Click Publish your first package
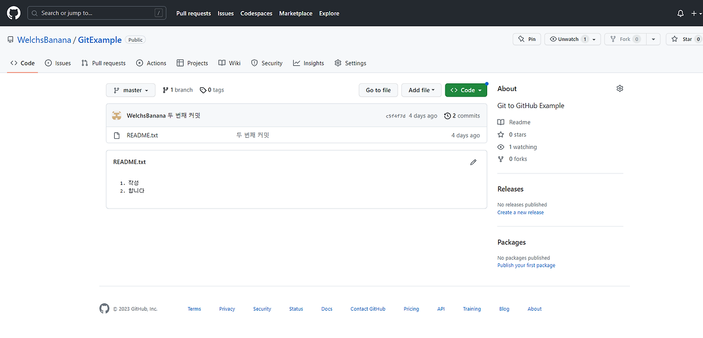This screenshot has height=338, width=703. 526,266
